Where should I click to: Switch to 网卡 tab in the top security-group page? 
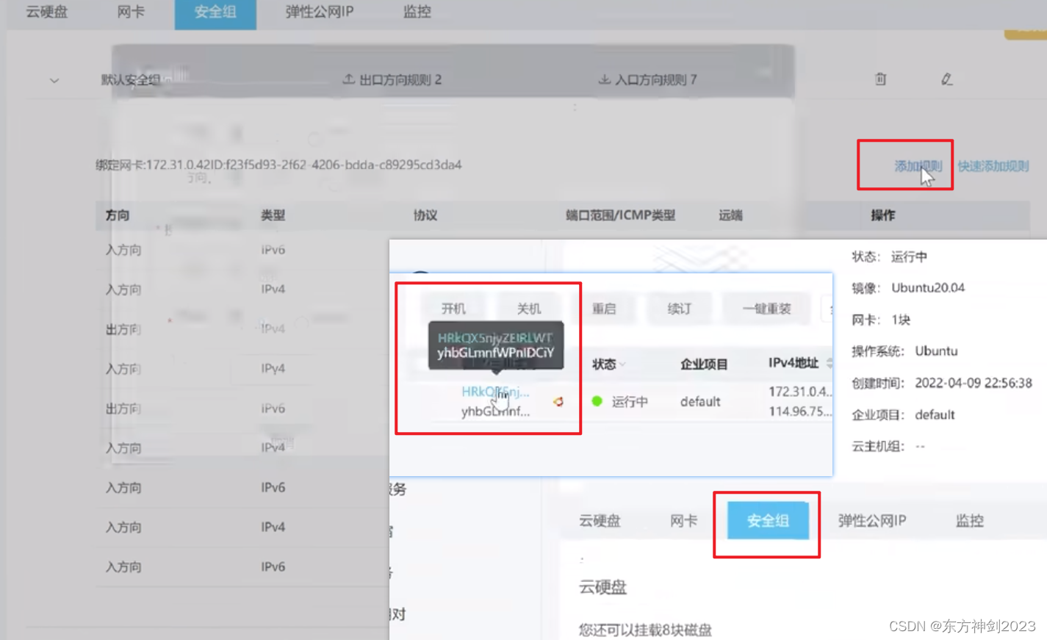[x=131, y=12]
